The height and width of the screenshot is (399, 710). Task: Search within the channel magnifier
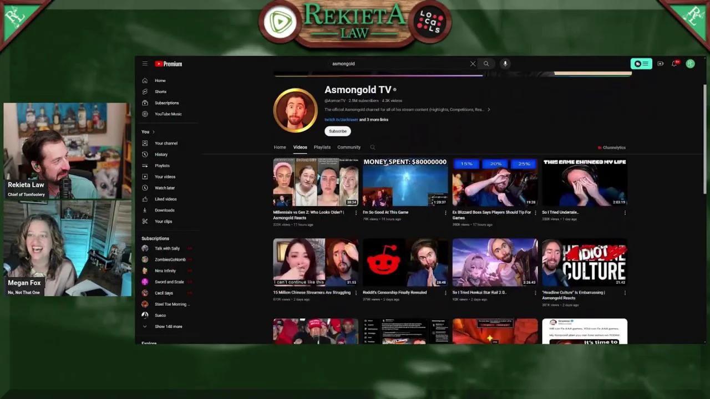click(372, 147)
